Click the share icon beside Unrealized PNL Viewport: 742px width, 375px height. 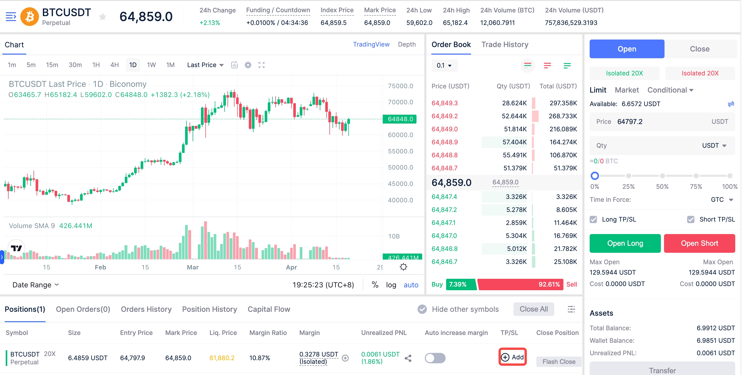click(408, 358)
